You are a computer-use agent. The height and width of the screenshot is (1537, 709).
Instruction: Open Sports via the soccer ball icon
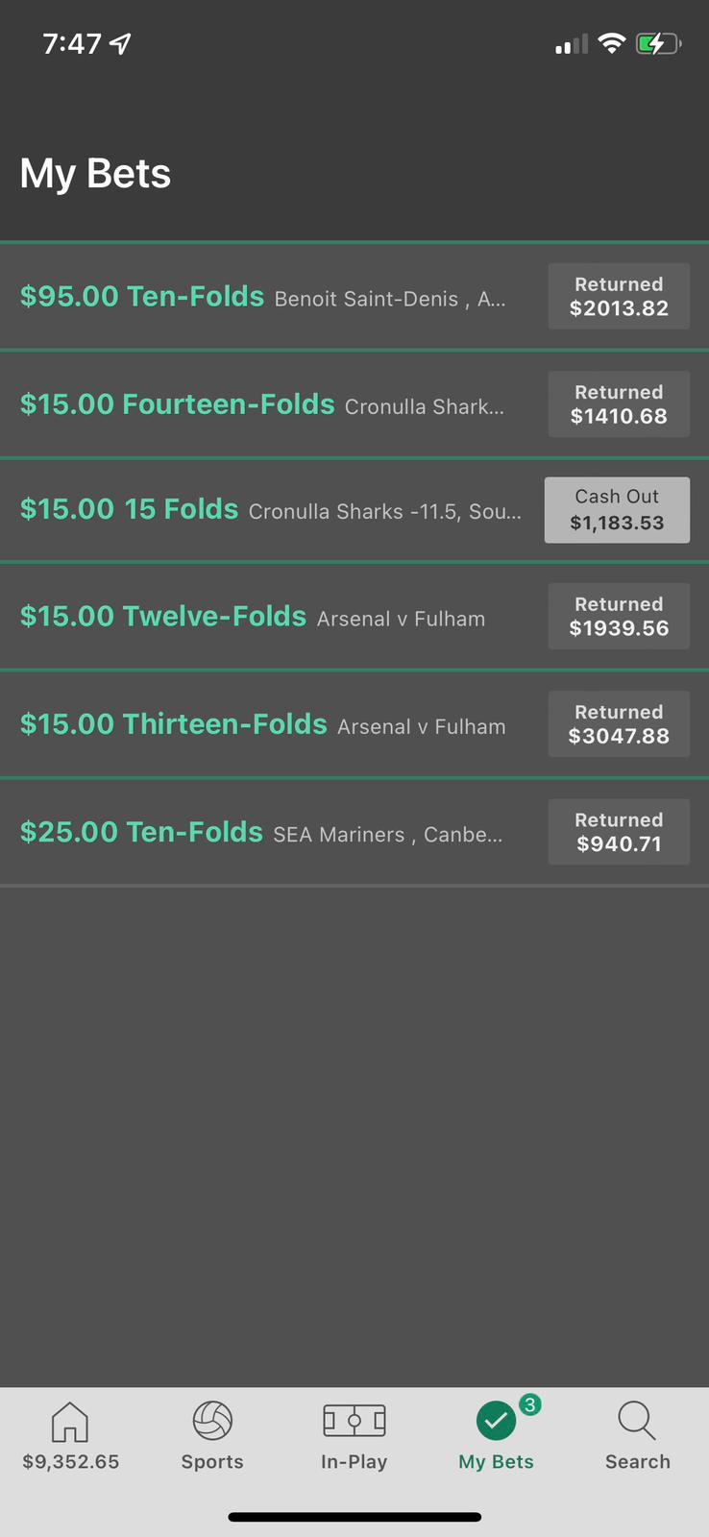point(212,1421)
